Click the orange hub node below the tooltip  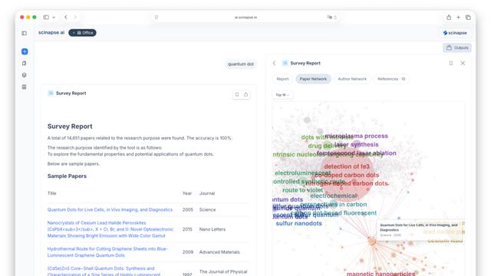click(x=371, y=241)
